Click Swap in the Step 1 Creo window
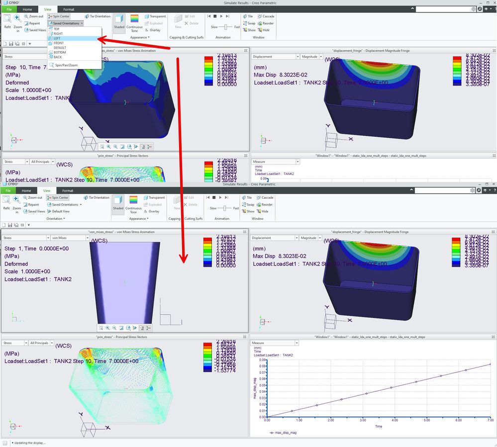Screen dimensions: 497x447 coord(249,205)
